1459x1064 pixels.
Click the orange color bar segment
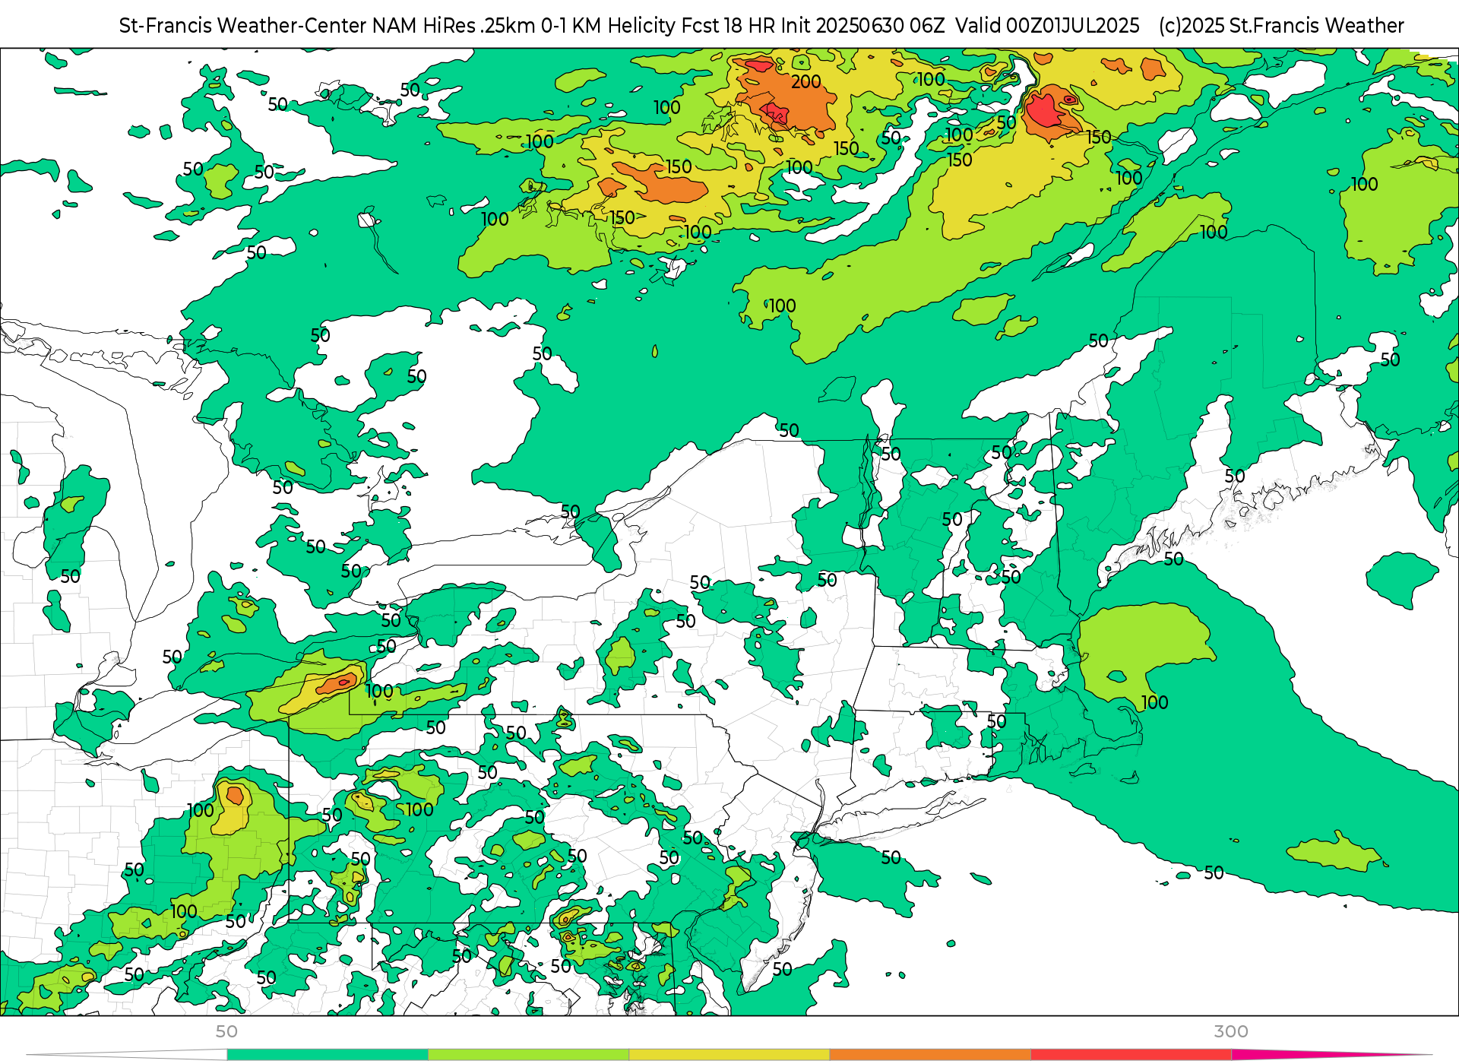pyautogui.click(x=930, y=1054)
